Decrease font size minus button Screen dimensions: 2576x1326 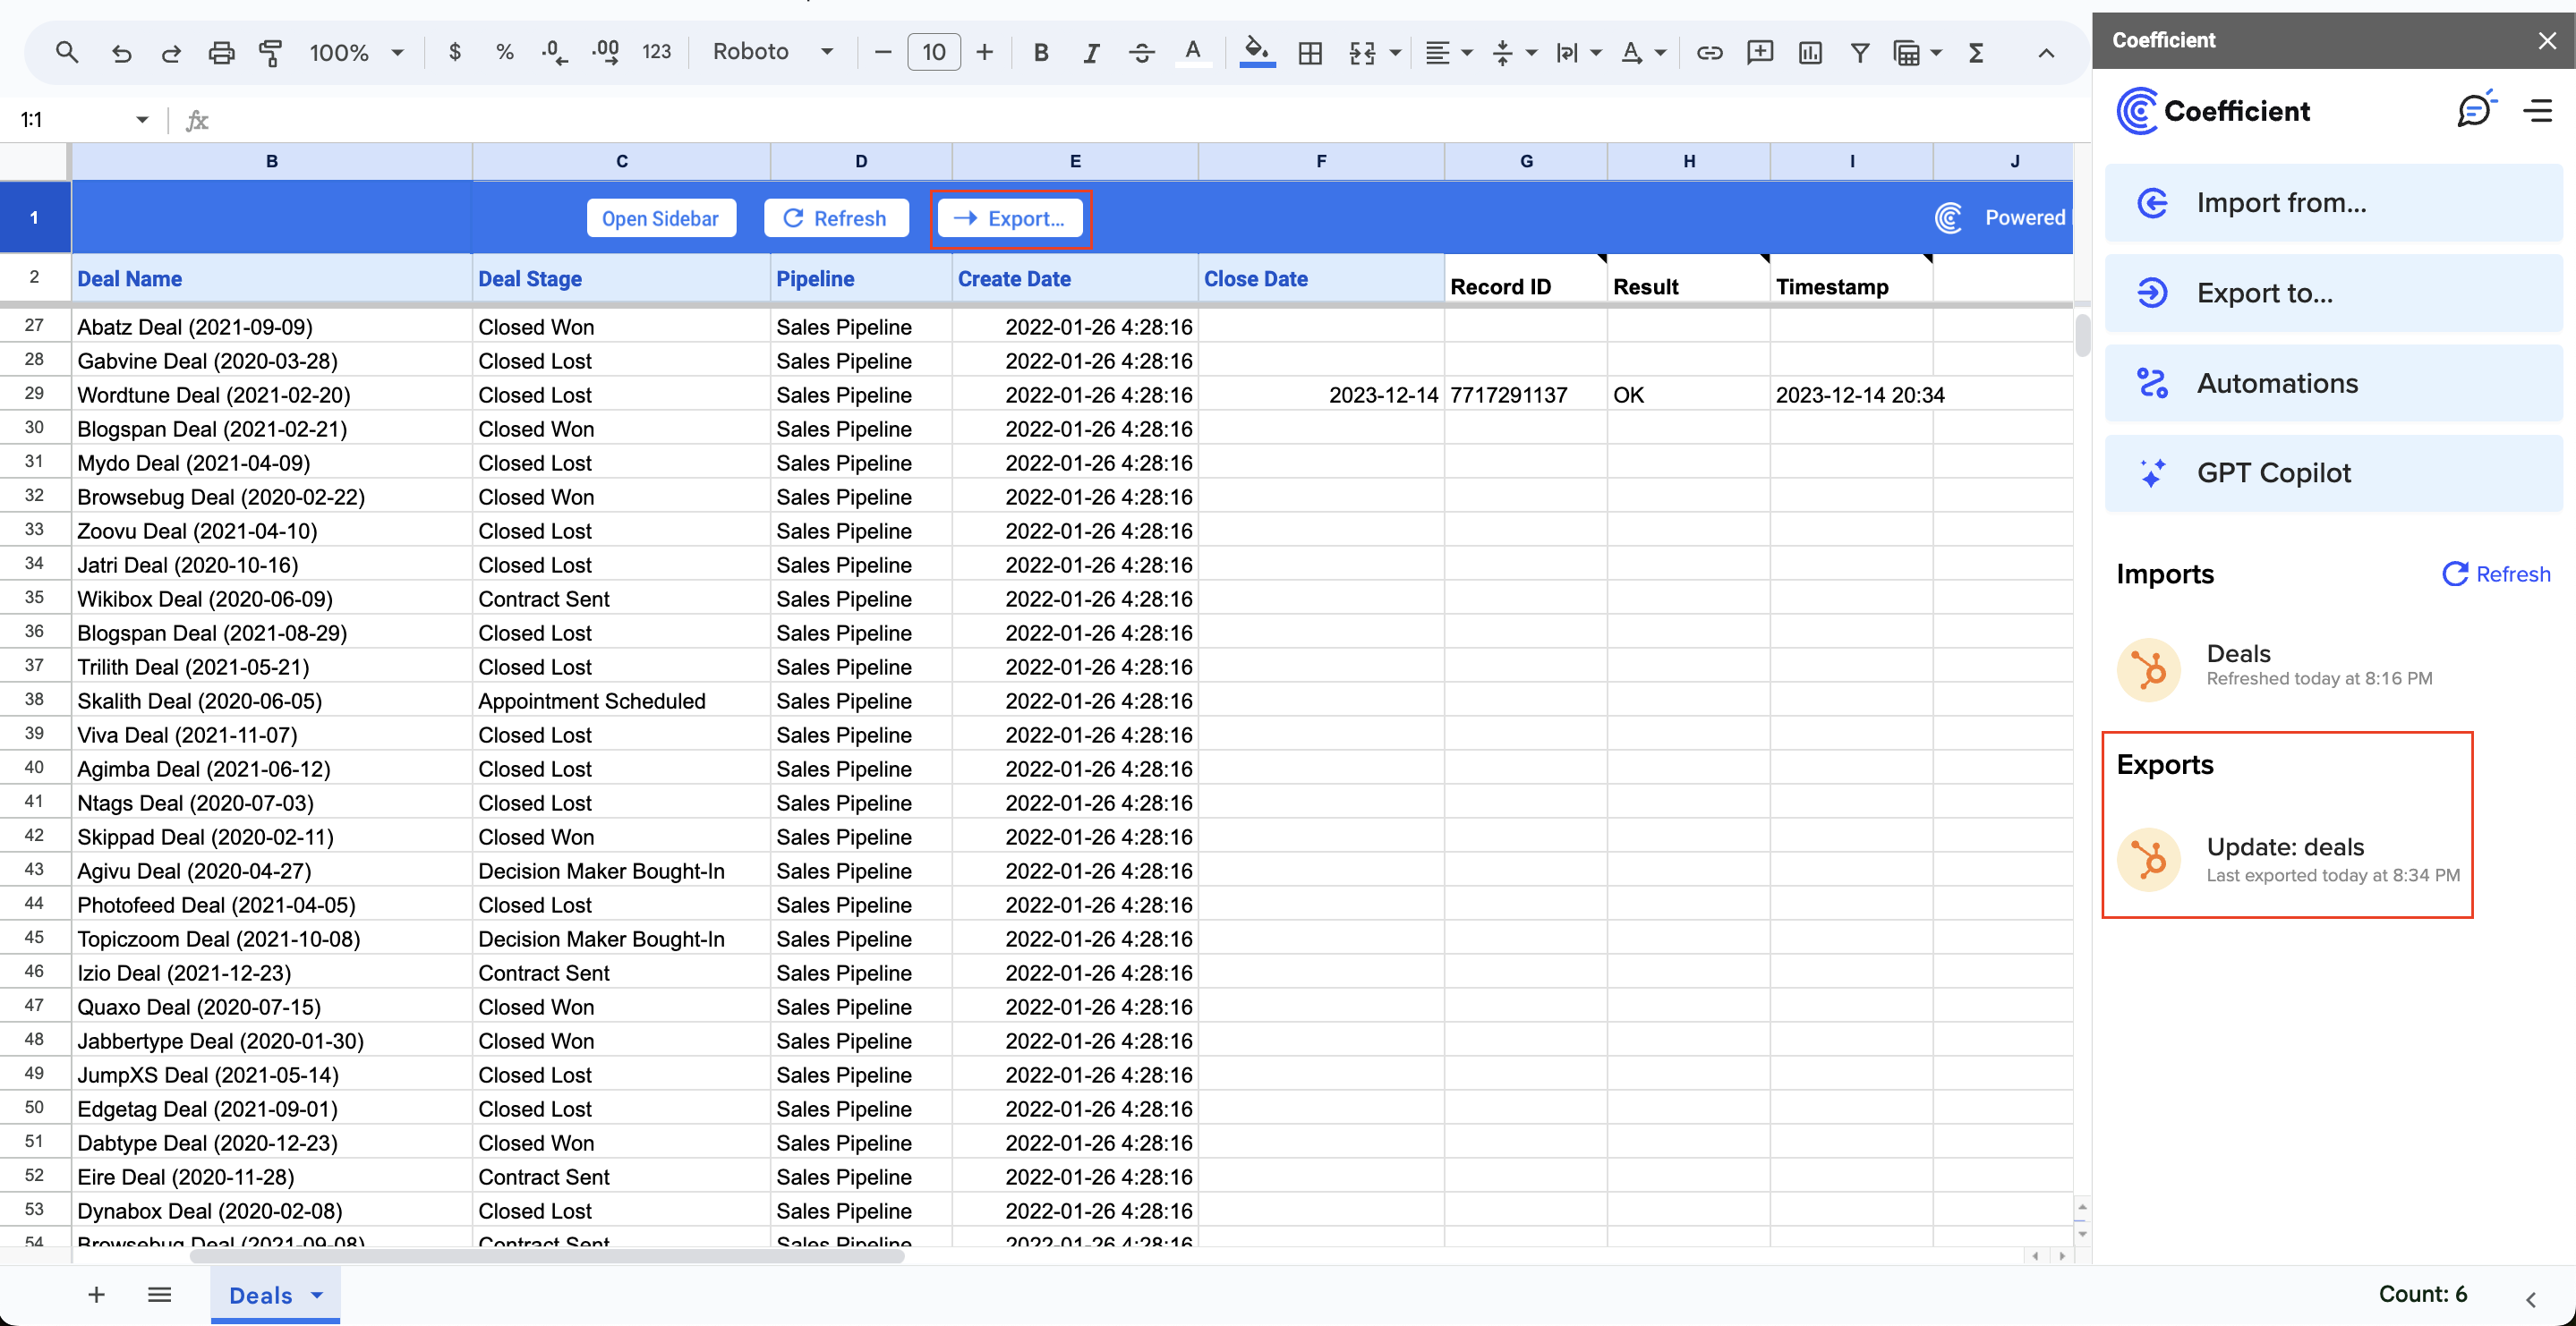point(882,52)
